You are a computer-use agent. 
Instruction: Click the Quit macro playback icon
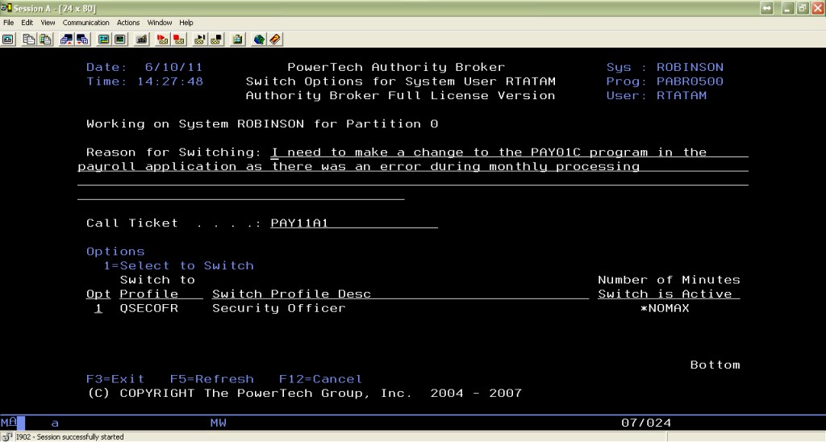point(216,40)
